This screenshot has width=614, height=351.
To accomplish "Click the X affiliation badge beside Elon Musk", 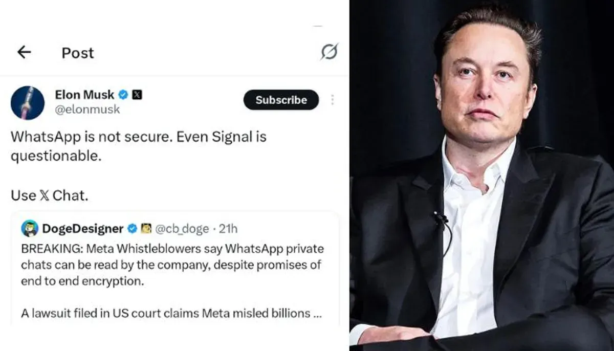I will [x=137, y=94].
